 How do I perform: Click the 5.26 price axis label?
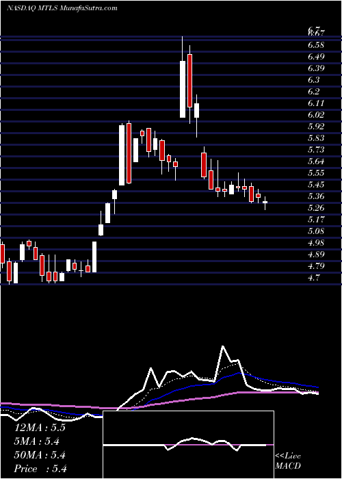tap(316, 208)
